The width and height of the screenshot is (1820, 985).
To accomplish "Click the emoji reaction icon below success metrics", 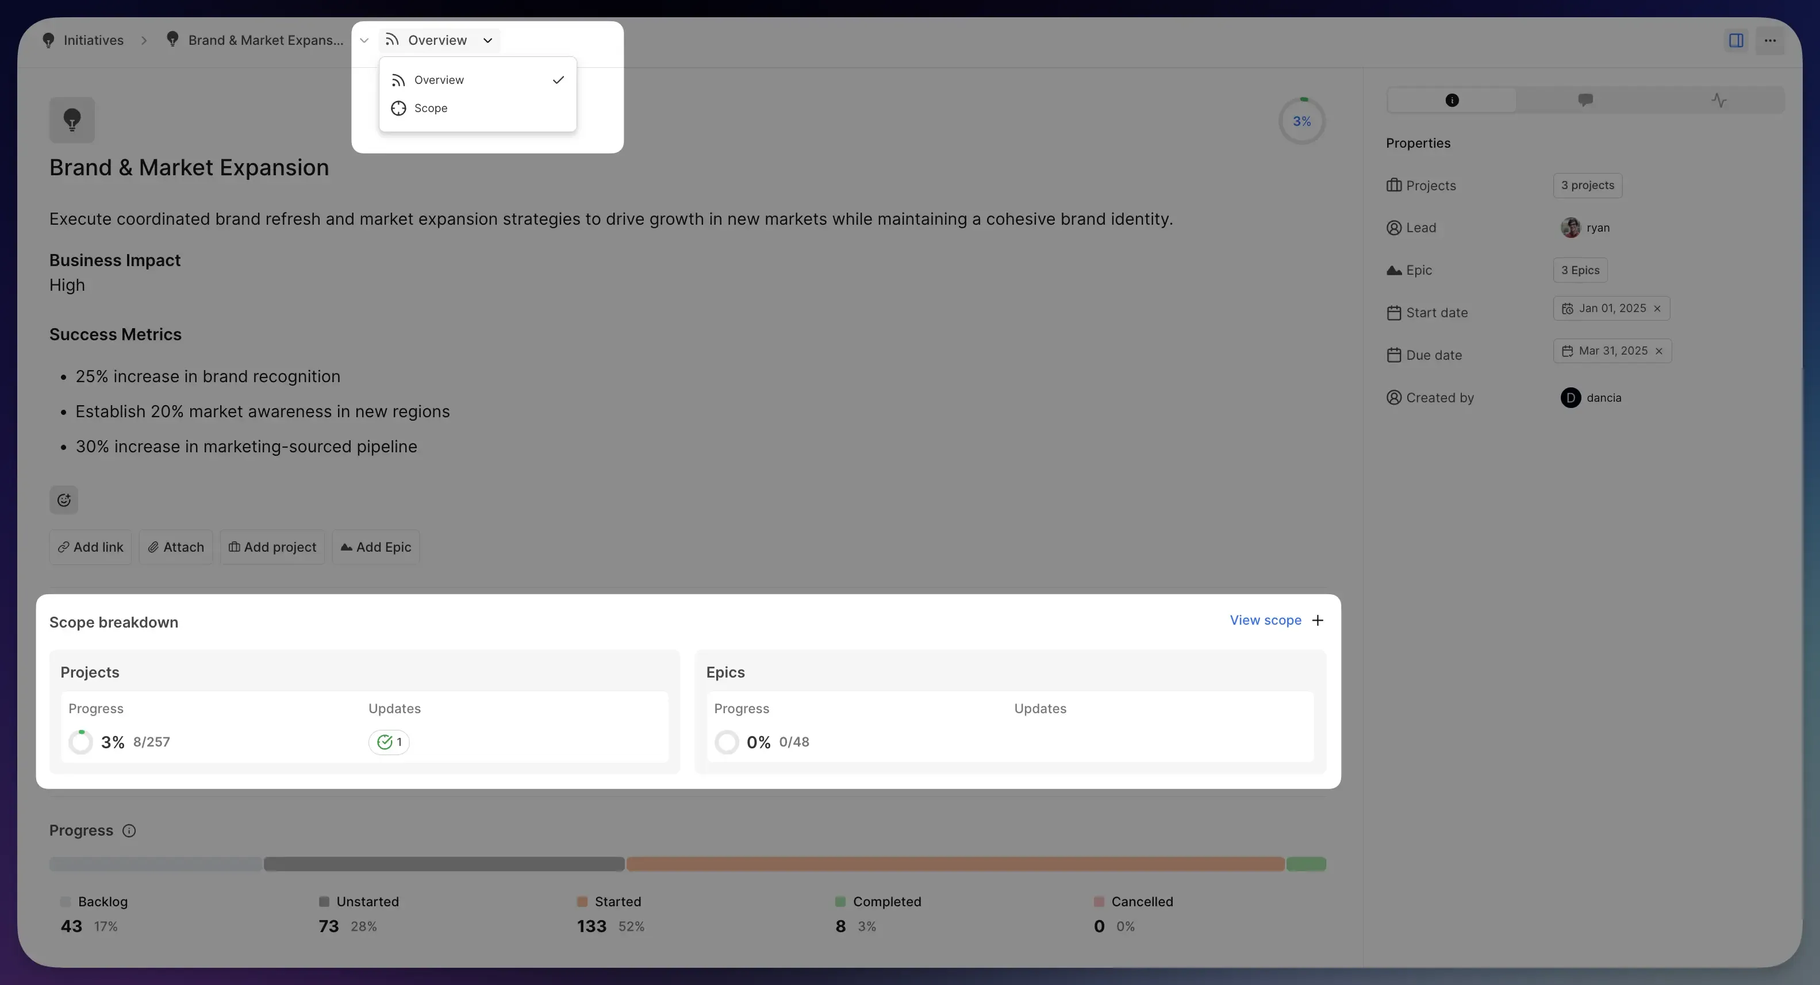I will pos(64,500).
